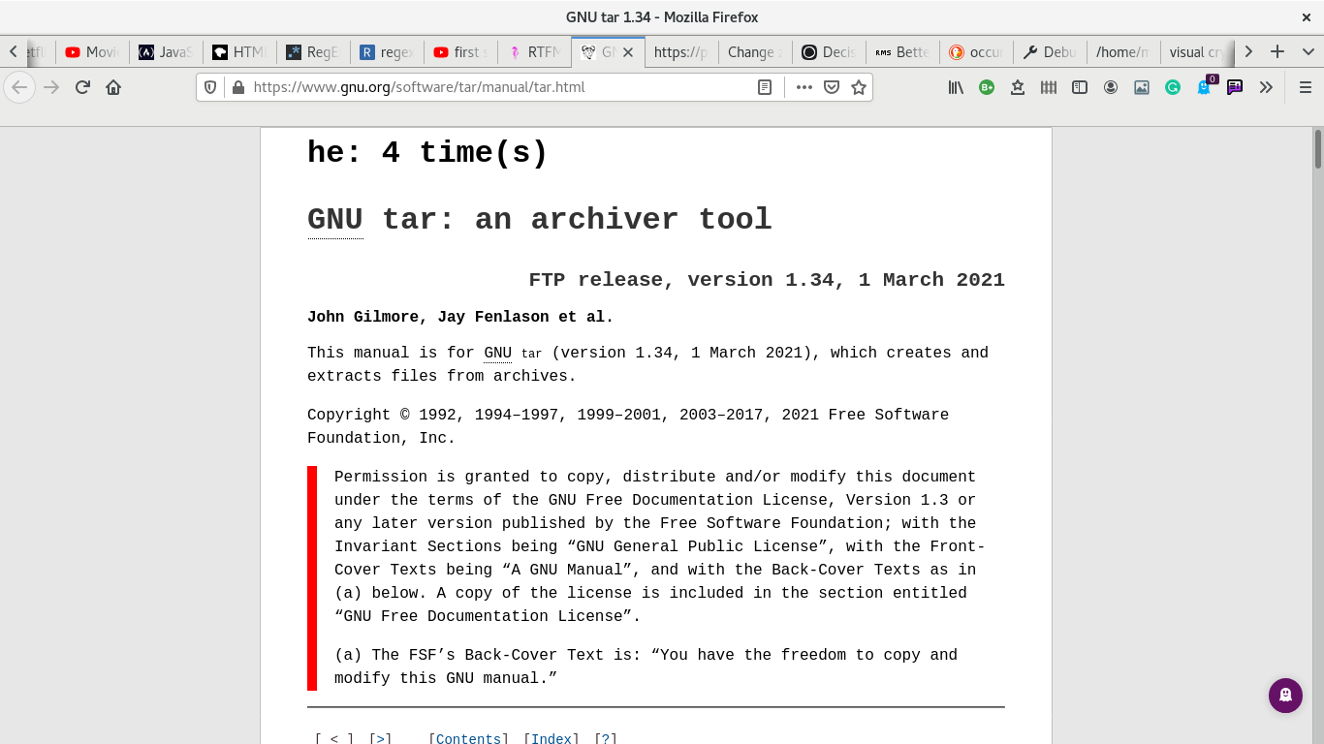Switch to the regex R tab
Viewport: 1324px width, 744px height.
point(386,52)
